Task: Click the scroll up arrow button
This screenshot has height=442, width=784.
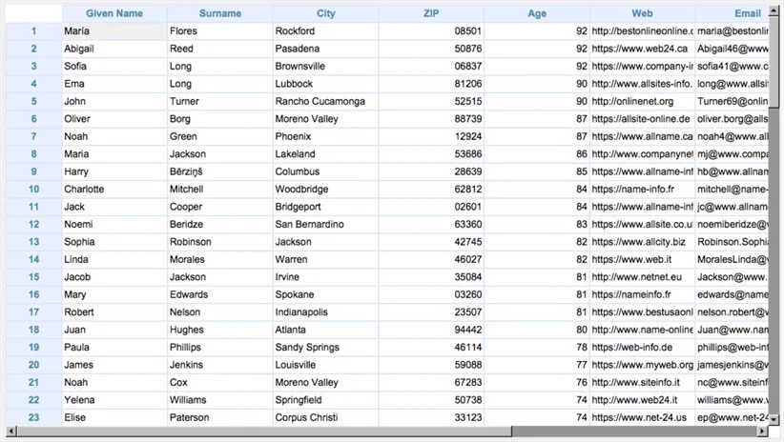Action: pyautogui.click(x=774, y=10)
